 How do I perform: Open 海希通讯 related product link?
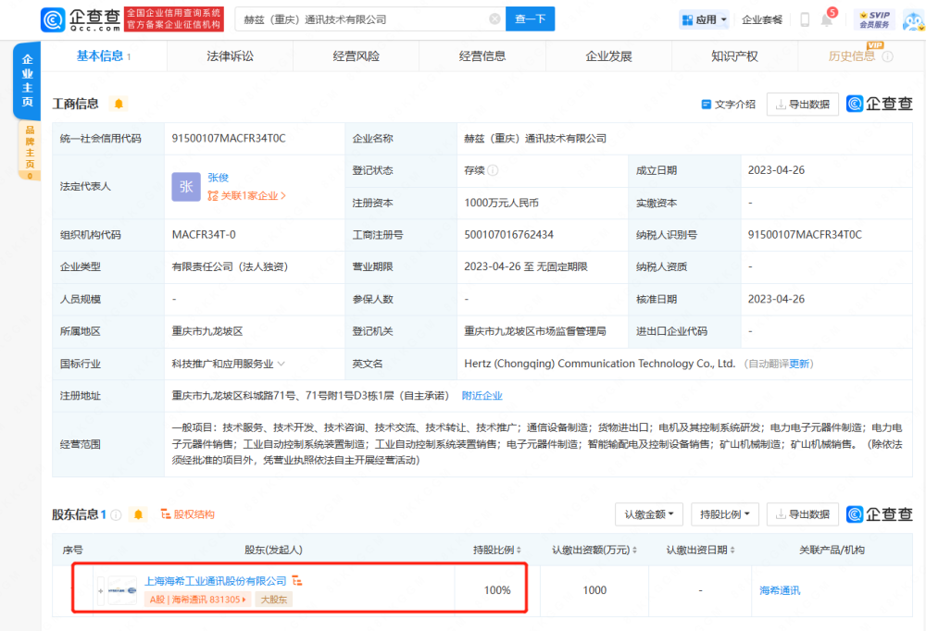coord(780,590)
